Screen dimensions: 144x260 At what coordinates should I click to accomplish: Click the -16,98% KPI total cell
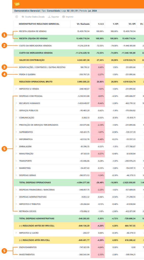[114, 182]
